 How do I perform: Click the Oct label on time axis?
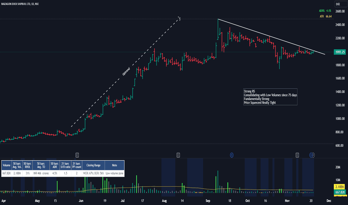tap(248, 201)
